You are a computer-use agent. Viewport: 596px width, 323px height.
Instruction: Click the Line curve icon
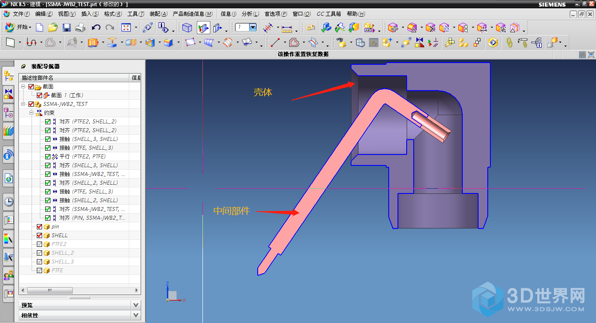pyautogui.click(x=275, y=42)
